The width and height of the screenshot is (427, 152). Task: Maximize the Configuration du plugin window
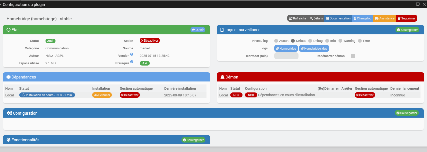tap(417, 4)
